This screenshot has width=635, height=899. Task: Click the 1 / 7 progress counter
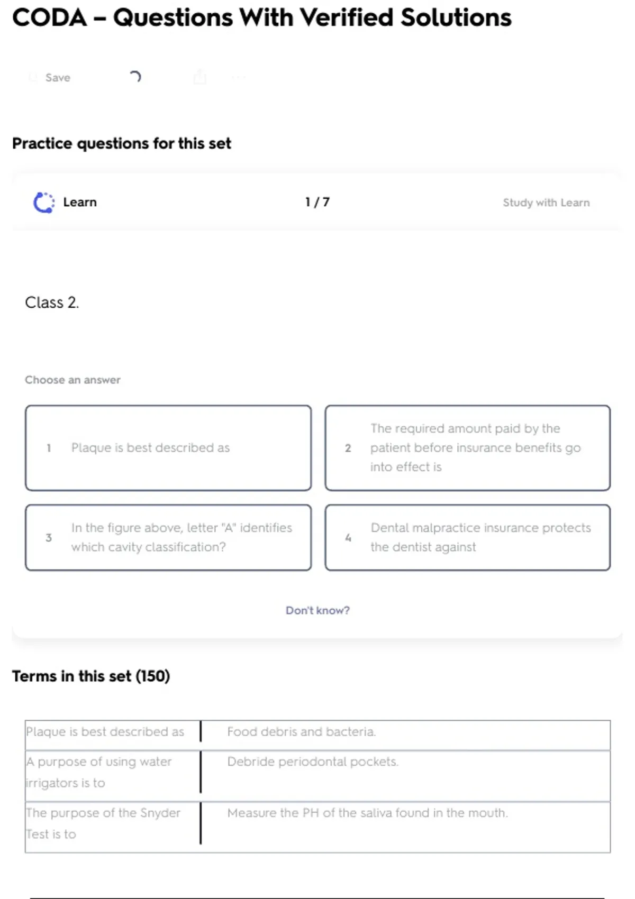[x=317, y=202]
